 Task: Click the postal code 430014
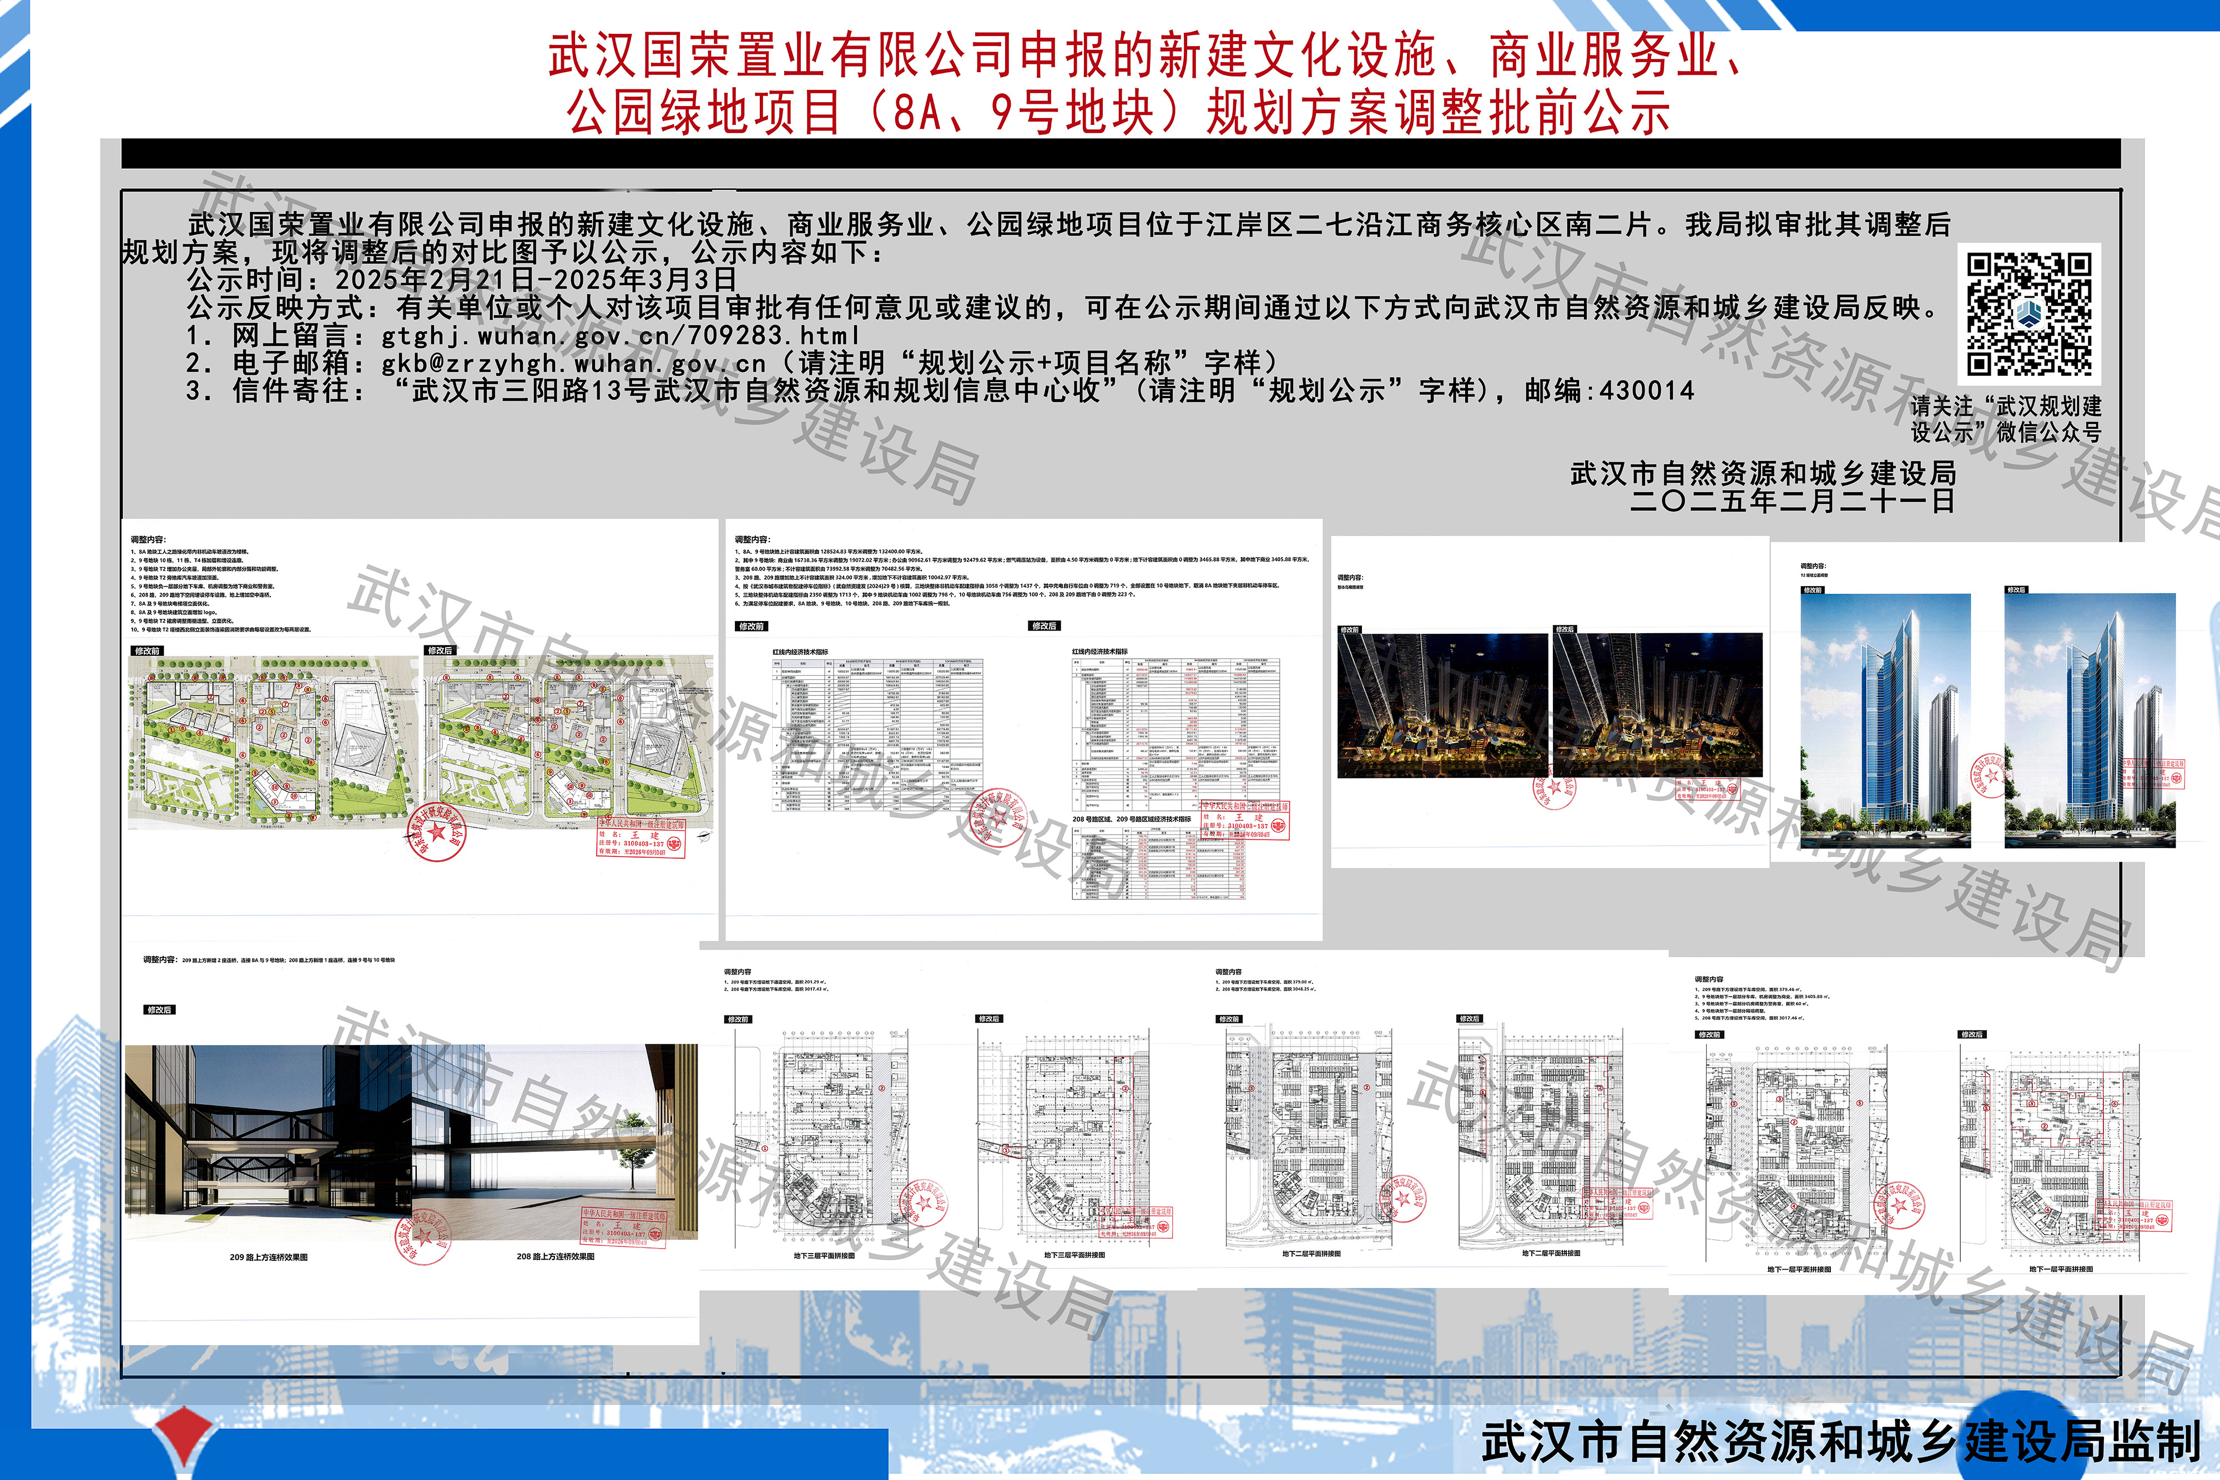pos(1646,391)
